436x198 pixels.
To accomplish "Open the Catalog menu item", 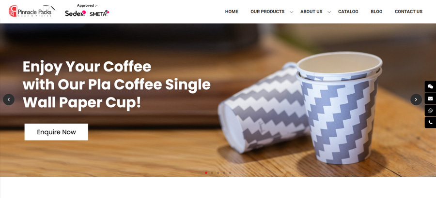I will 348,12.
